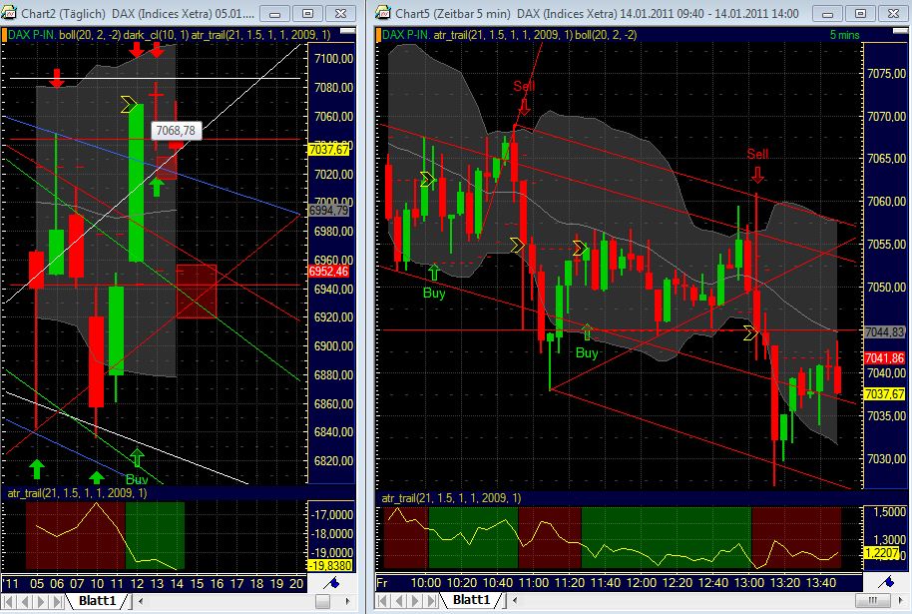Toggle the collapse button above Chart2 price axis

point(347,30)
